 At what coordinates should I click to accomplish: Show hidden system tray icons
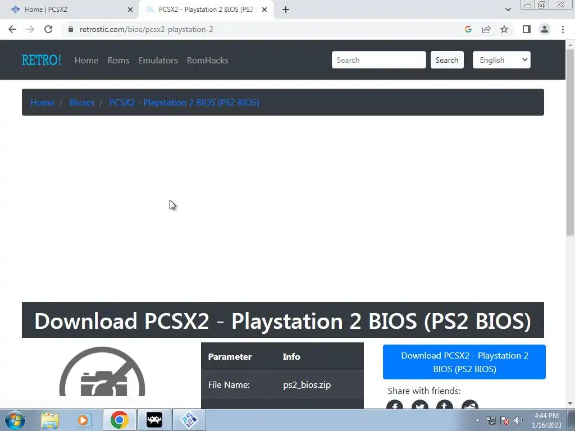(x=477, y=420)
